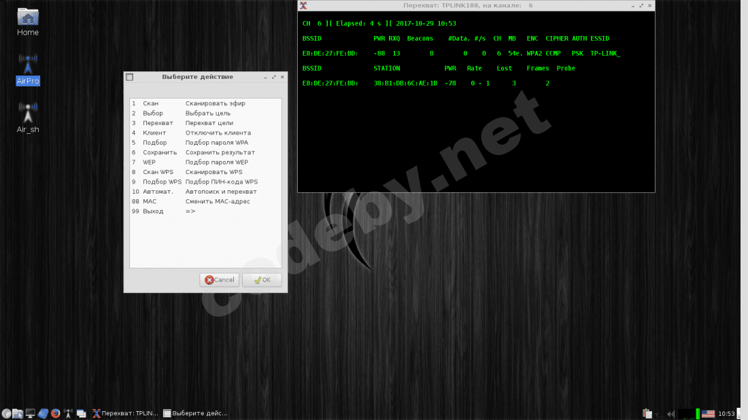
Task: Click the wireless antenna icon in taskbar
Action: 68,413
